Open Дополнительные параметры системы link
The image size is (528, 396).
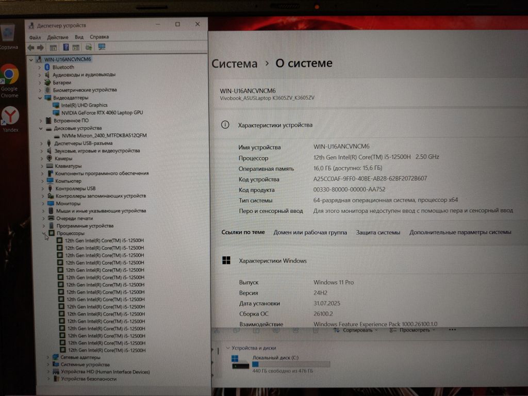[x=460, y=233]
